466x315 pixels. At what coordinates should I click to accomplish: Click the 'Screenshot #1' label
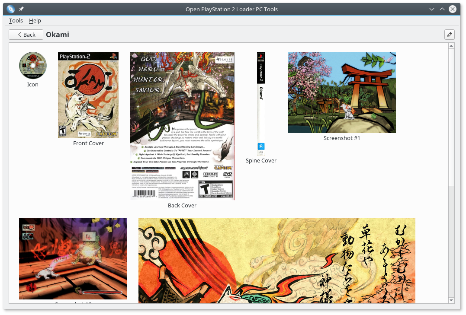click(x=342, y=138)
